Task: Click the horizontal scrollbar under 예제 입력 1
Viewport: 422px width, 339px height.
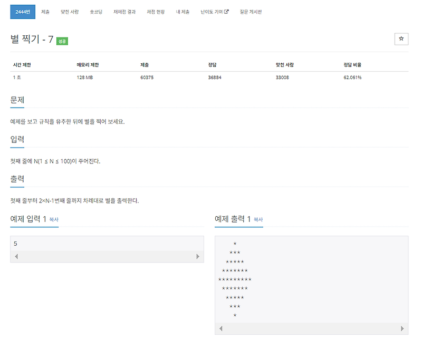Action: 105,256
